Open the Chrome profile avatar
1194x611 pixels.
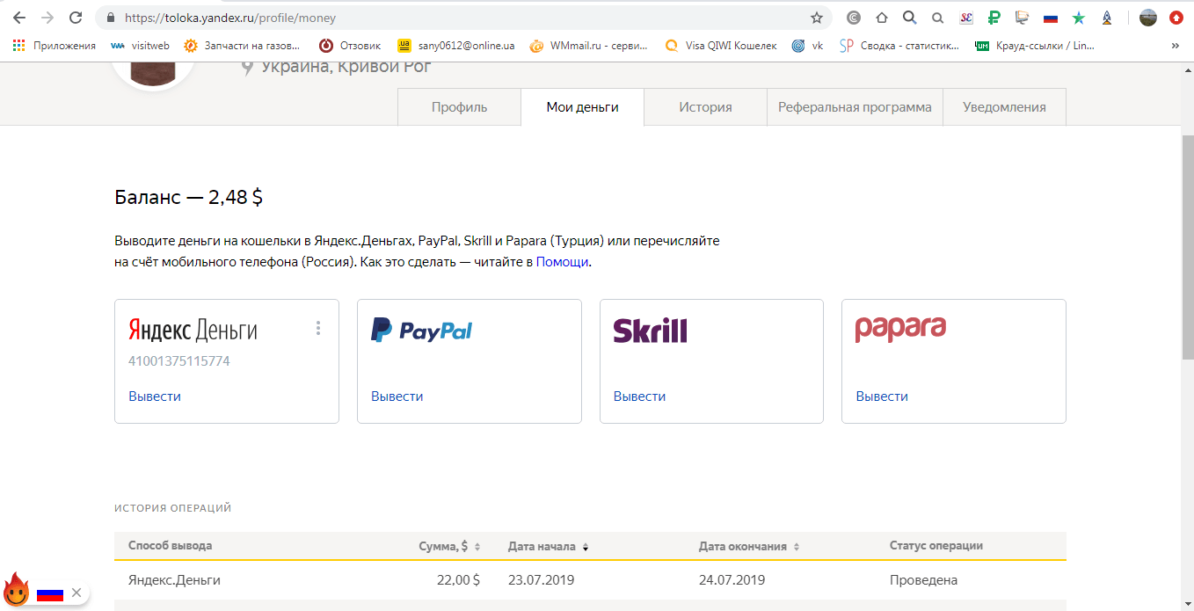(1147, 18)
